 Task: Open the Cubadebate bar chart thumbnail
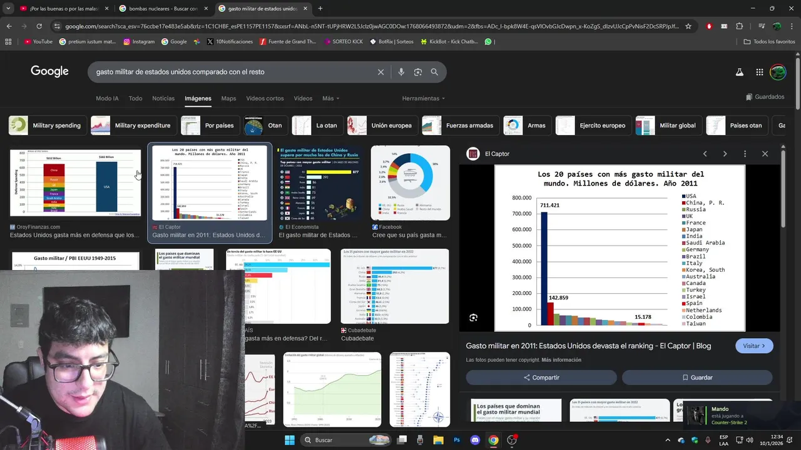tap(395, 286)
